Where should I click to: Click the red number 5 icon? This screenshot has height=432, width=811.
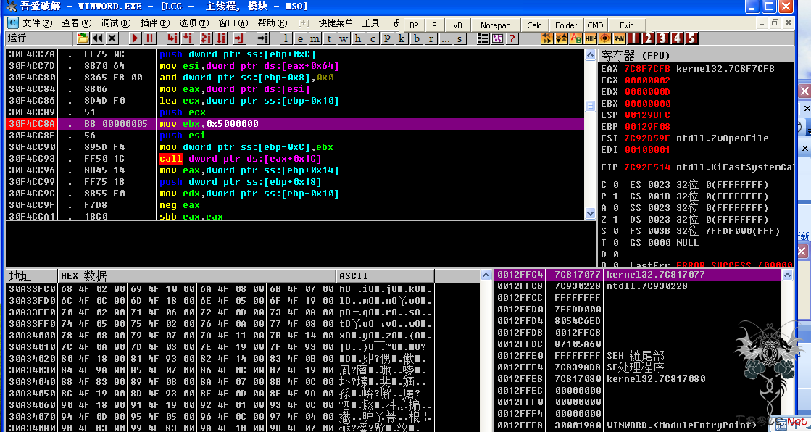click(x=692, y=38)
